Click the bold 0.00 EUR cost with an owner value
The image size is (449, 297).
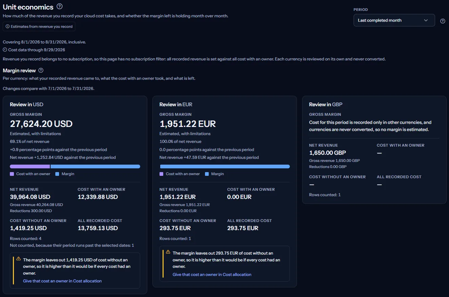click(239, 197)
